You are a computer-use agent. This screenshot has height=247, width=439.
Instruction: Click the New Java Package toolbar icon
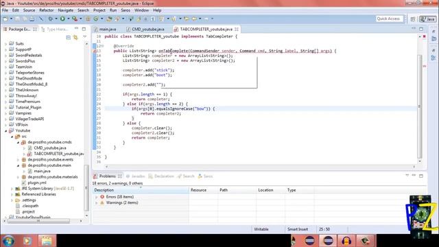point(88,19)
